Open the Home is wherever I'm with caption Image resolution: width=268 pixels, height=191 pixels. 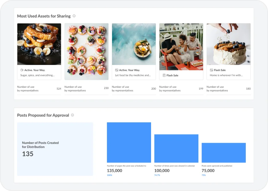click(x=226, y=75)
